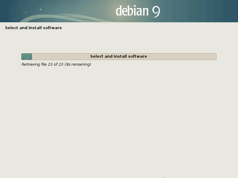Click the progress bar track left of its label
The width and height of the screenshot is (238, 178).
[x=60, y=56]
